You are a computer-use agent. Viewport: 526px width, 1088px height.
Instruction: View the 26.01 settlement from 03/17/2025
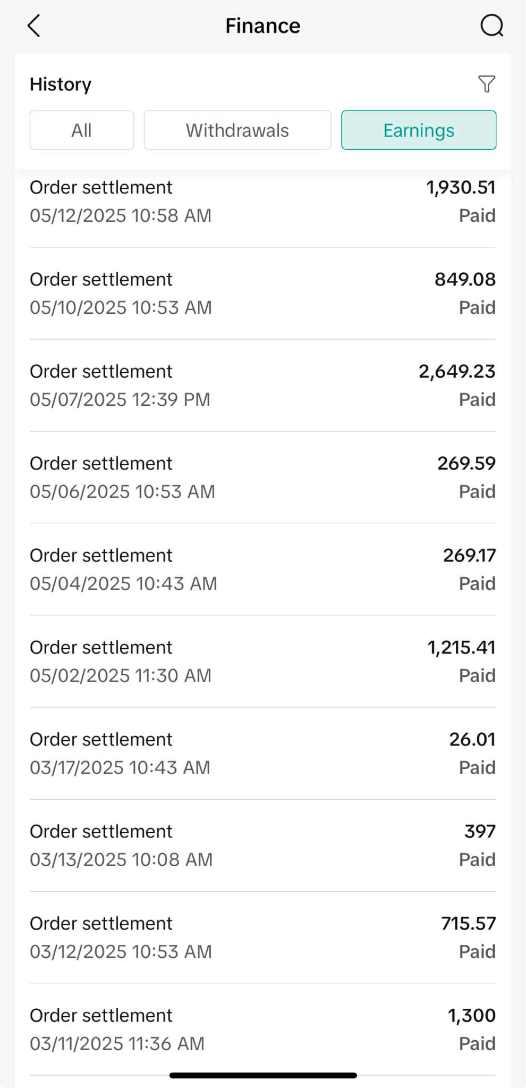(x=263, y=754)
